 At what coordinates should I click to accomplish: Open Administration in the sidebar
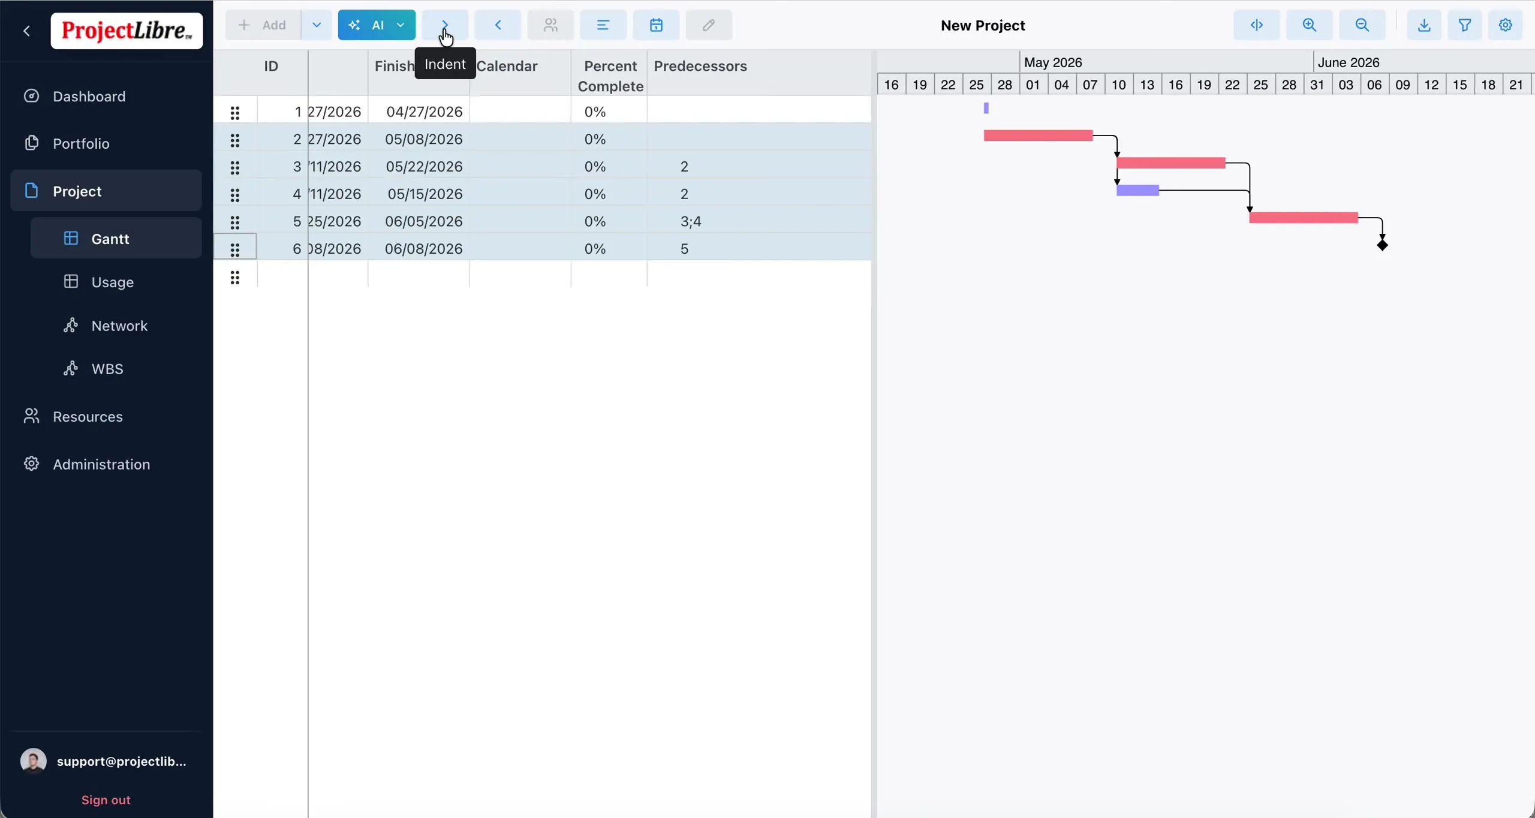point(106,464)
